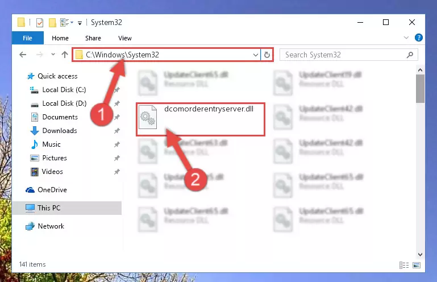Open the Customize Quick Access Toolbar dropdown arrow
The image size is (437, 282).
click(80, 23)
